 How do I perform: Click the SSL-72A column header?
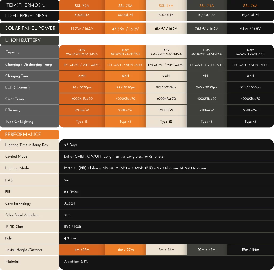coord(82,6)
